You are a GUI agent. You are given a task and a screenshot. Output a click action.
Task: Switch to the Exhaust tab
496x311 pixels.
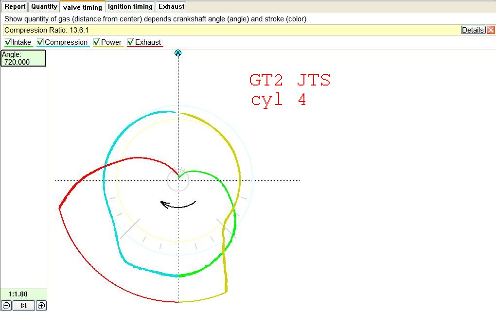[x=171, y=7]
